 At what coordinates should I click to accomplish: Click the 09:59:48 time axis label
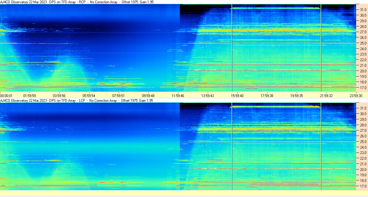coord(148,96)
